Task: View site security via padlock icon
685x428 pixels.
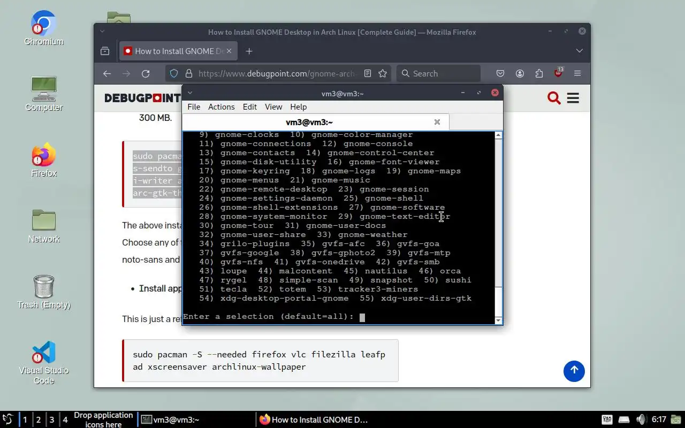Action: coord(188,74)
